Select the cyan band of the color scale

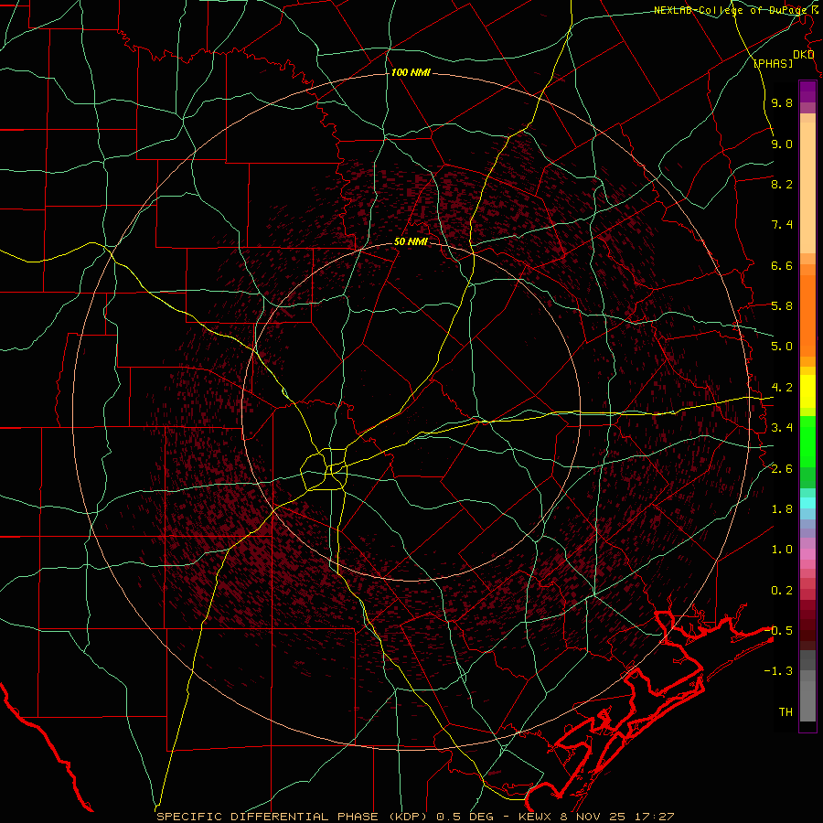pos(807,503)
